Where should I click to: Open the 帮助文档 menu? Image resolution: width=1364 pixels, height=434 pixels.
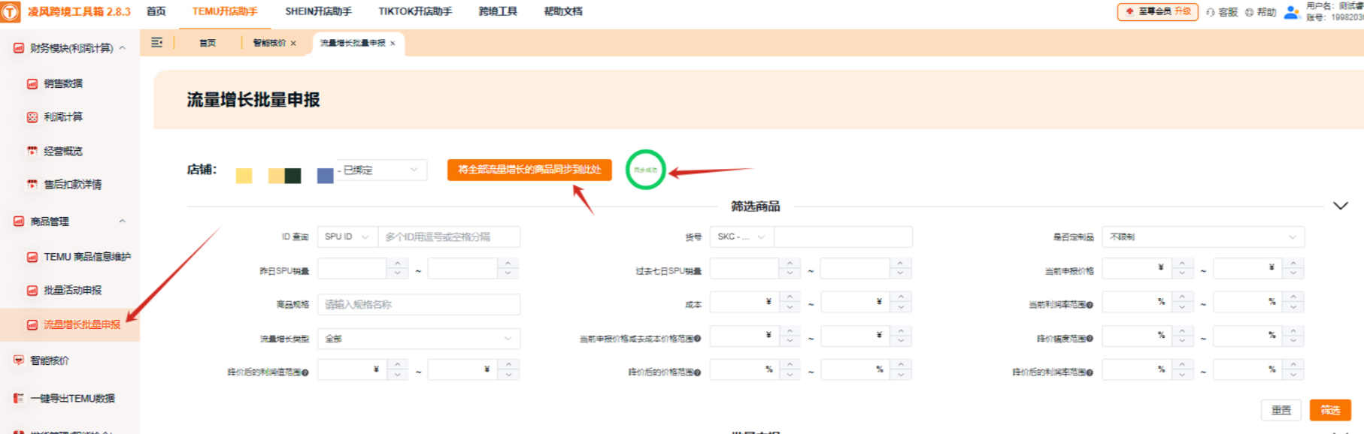pos(563,11)
